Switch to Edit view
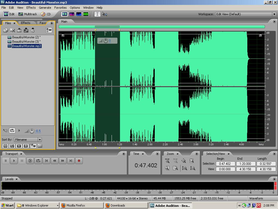The image size is (278, 209). 9,14
